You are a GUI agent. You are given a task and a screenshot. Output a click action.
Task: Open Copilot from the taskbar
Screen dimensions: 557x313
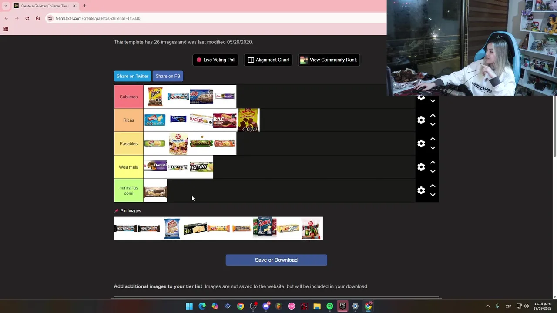tap(215, 306)
